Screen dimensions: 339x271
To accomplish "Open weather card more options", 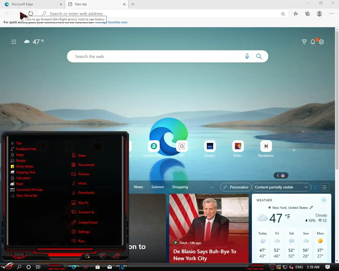I will pos(324,200).
